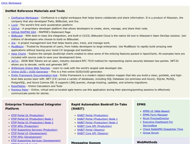Click the Messaging Queues heading
Viewport: 192px width, 144px height.
pyautogui.click(x=86, y=143)
